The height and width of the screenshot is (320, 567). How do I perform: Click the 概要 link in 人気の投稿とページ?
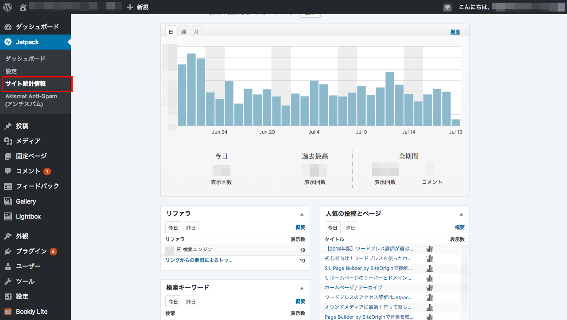460,227
